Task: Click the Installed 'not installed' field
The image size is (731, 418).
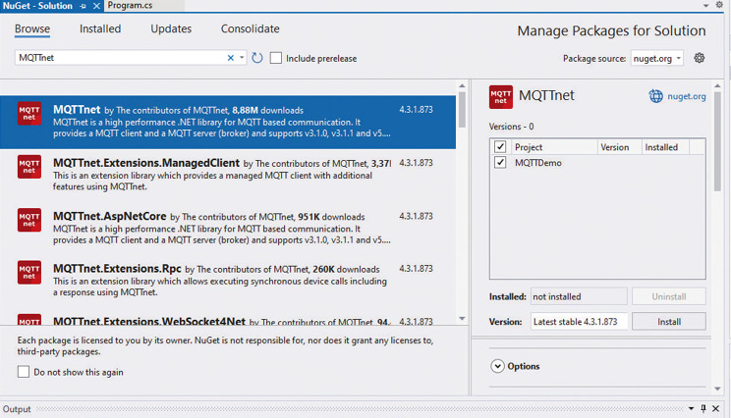Action: tap(579, 296)
